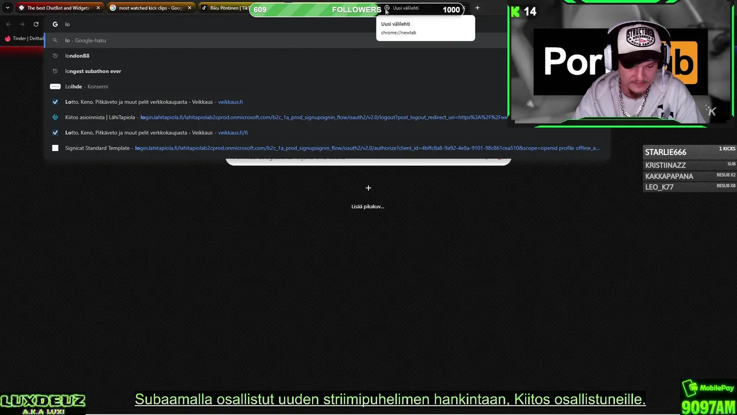Click 'KAKKAPAPANA' in recent events list
Screen dimensions: 737x415
(x=669, y=176)
